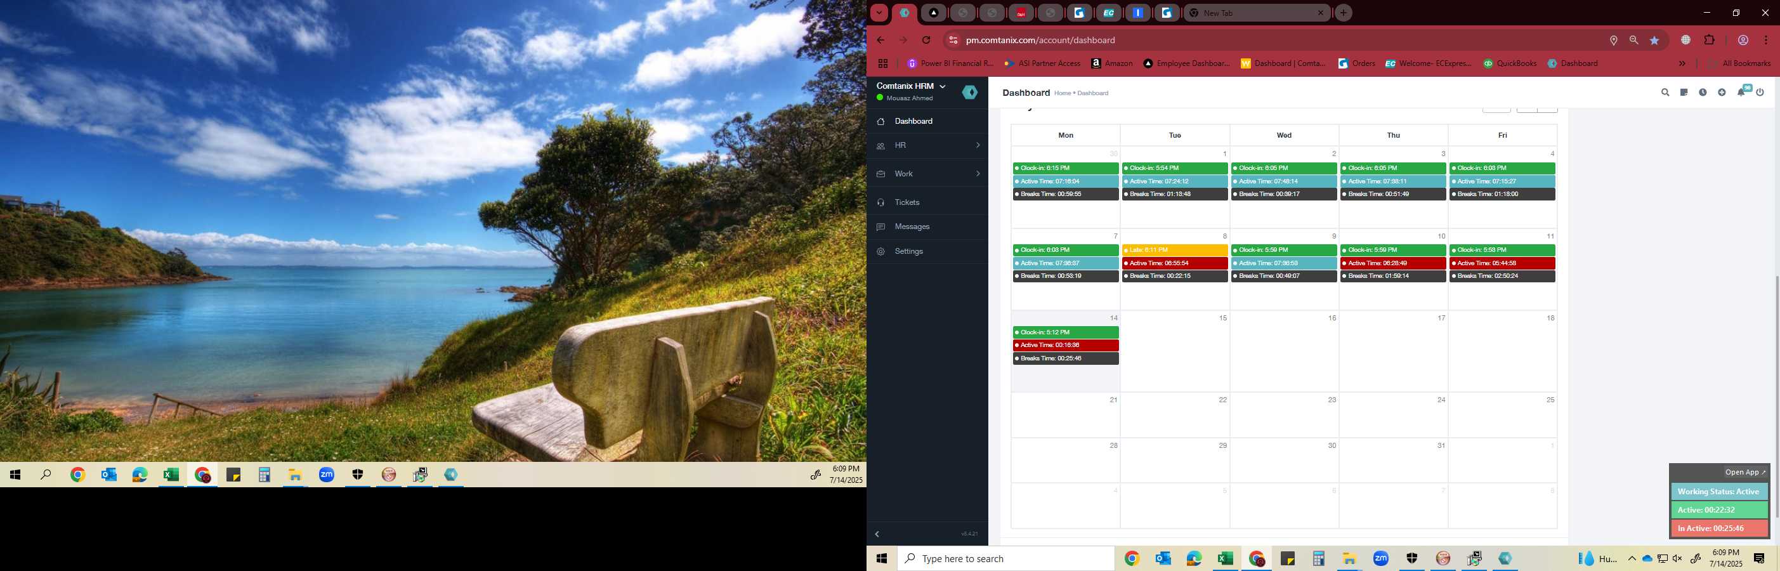This screenshot has height=571, width=1780.
Task: Click the site information icon in the address bar
Action: (x=953, y=40)
